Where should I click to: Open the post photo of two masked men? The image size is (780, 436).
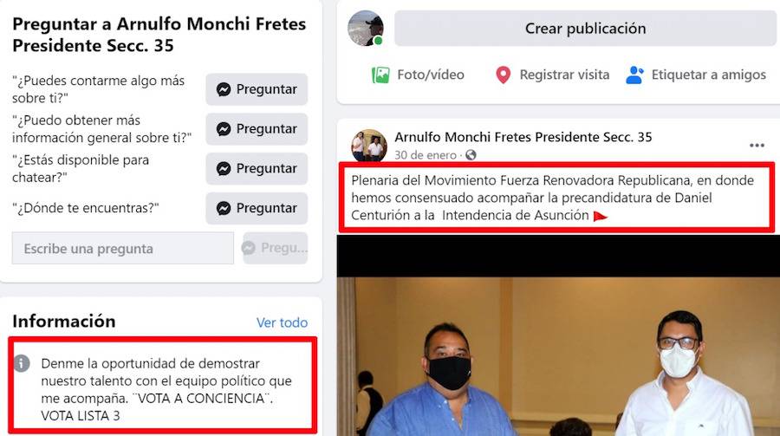pyautogui.click(x=558, y=335)
